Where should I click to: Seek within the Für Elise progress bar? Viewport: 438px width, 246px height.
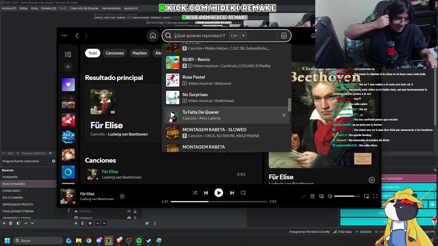pos(219,202)
